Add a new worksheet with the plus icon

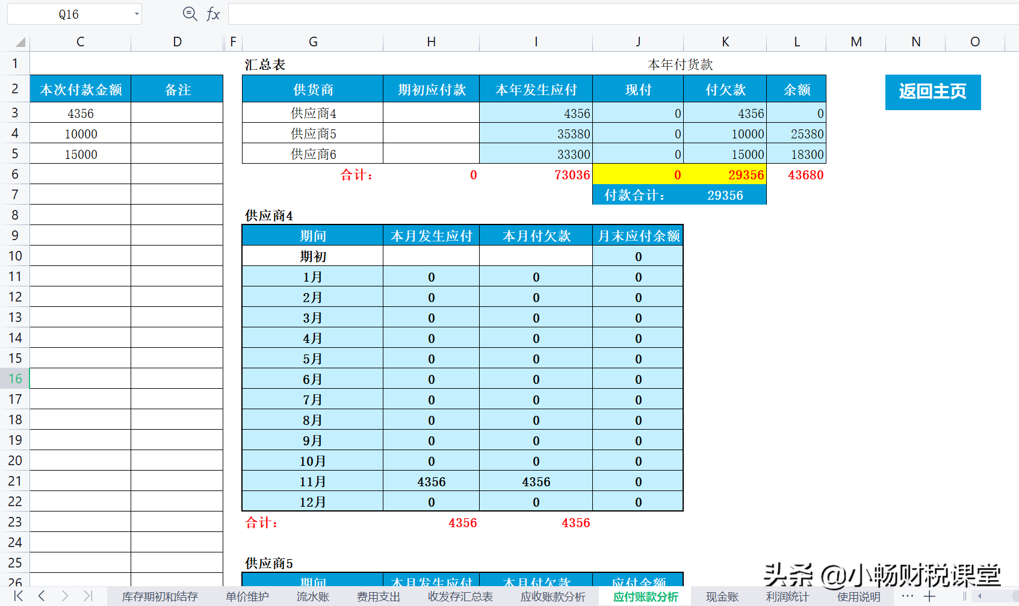coord(929,596)
